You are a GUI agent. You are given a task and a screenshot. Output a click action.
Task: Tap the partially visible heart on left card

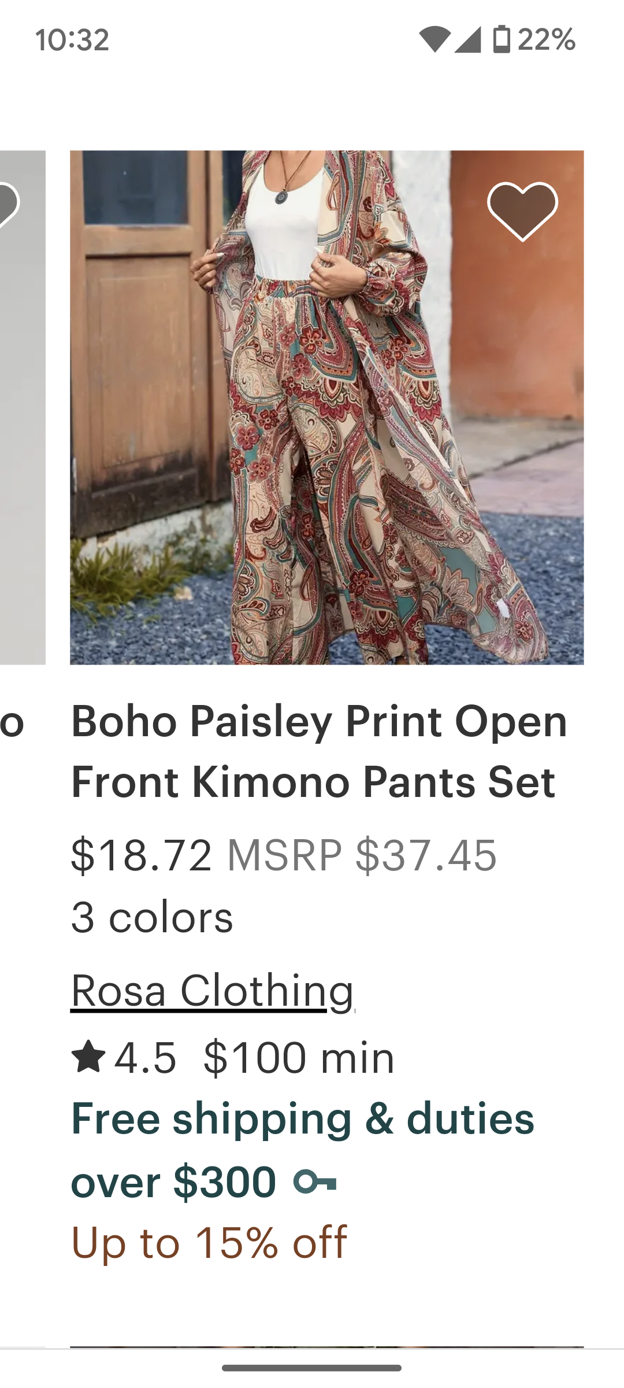point(8,204)
